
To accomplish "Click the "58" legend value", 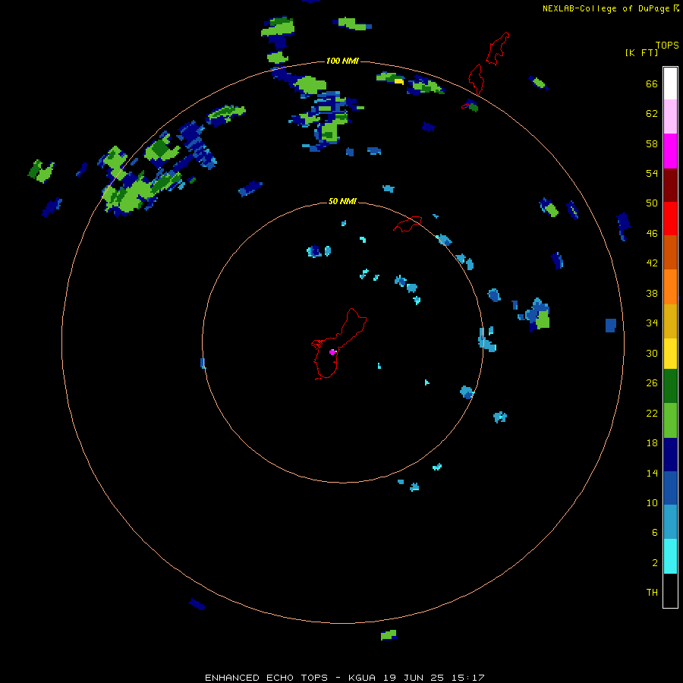I will tap(652, 143).
